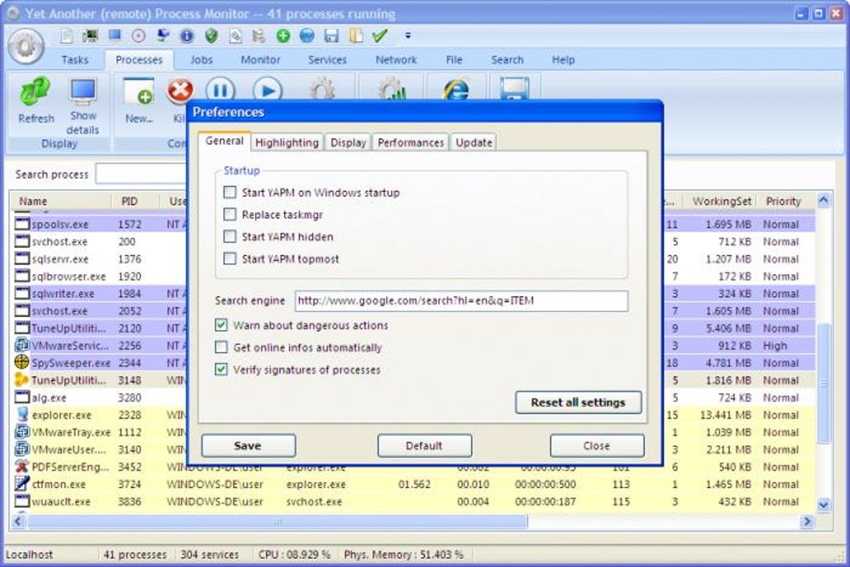The image size is (850, 567).
Task: Open the Tasks ribbon tab
Action: click(x=75, y=60)
